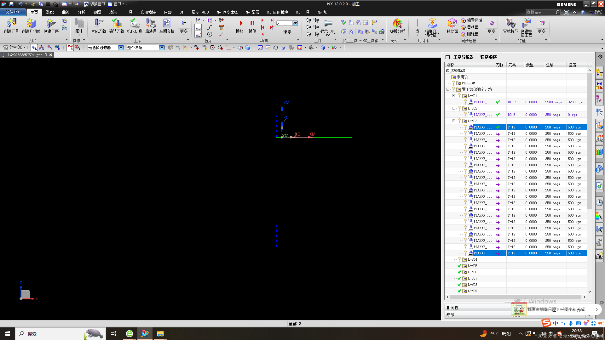Click the 查找命令 search field

pos(540,12)
